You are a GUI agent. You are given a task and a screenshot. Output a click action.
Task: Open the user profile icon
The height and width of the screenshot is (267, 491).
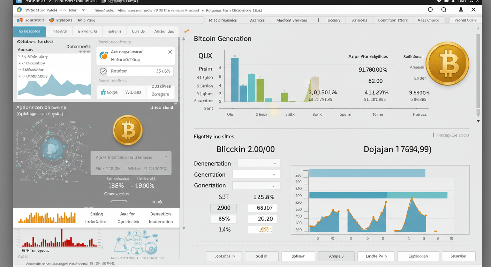(x=461, y=10)
